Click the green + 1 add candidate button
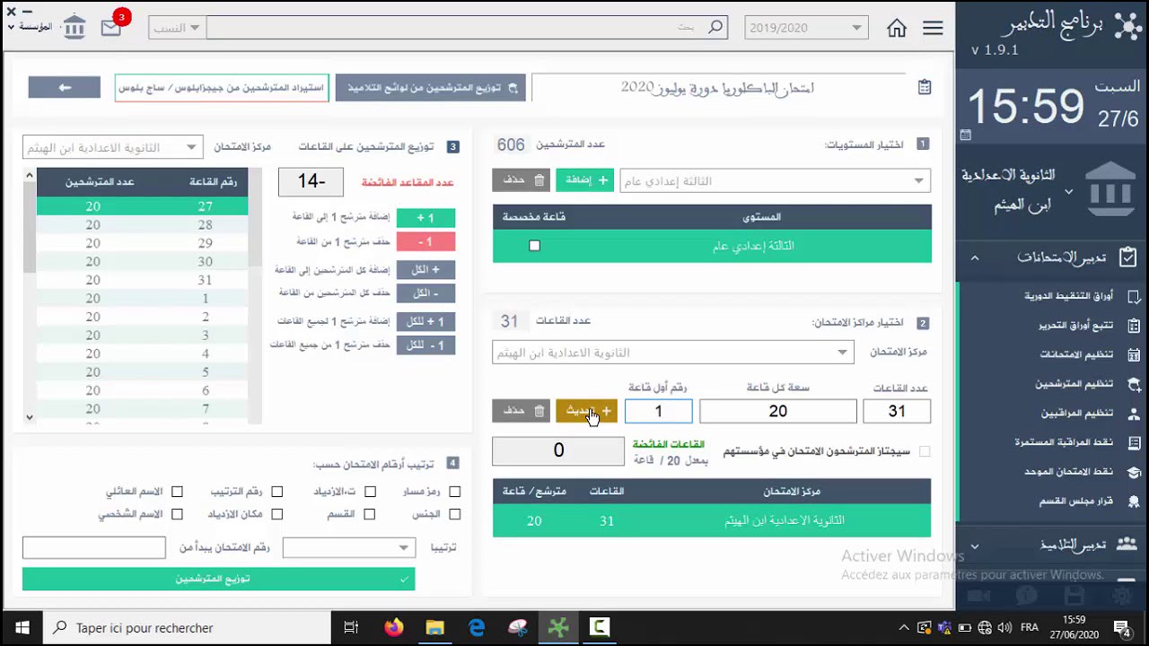The image size is (1149, 646). click(425, 218)
